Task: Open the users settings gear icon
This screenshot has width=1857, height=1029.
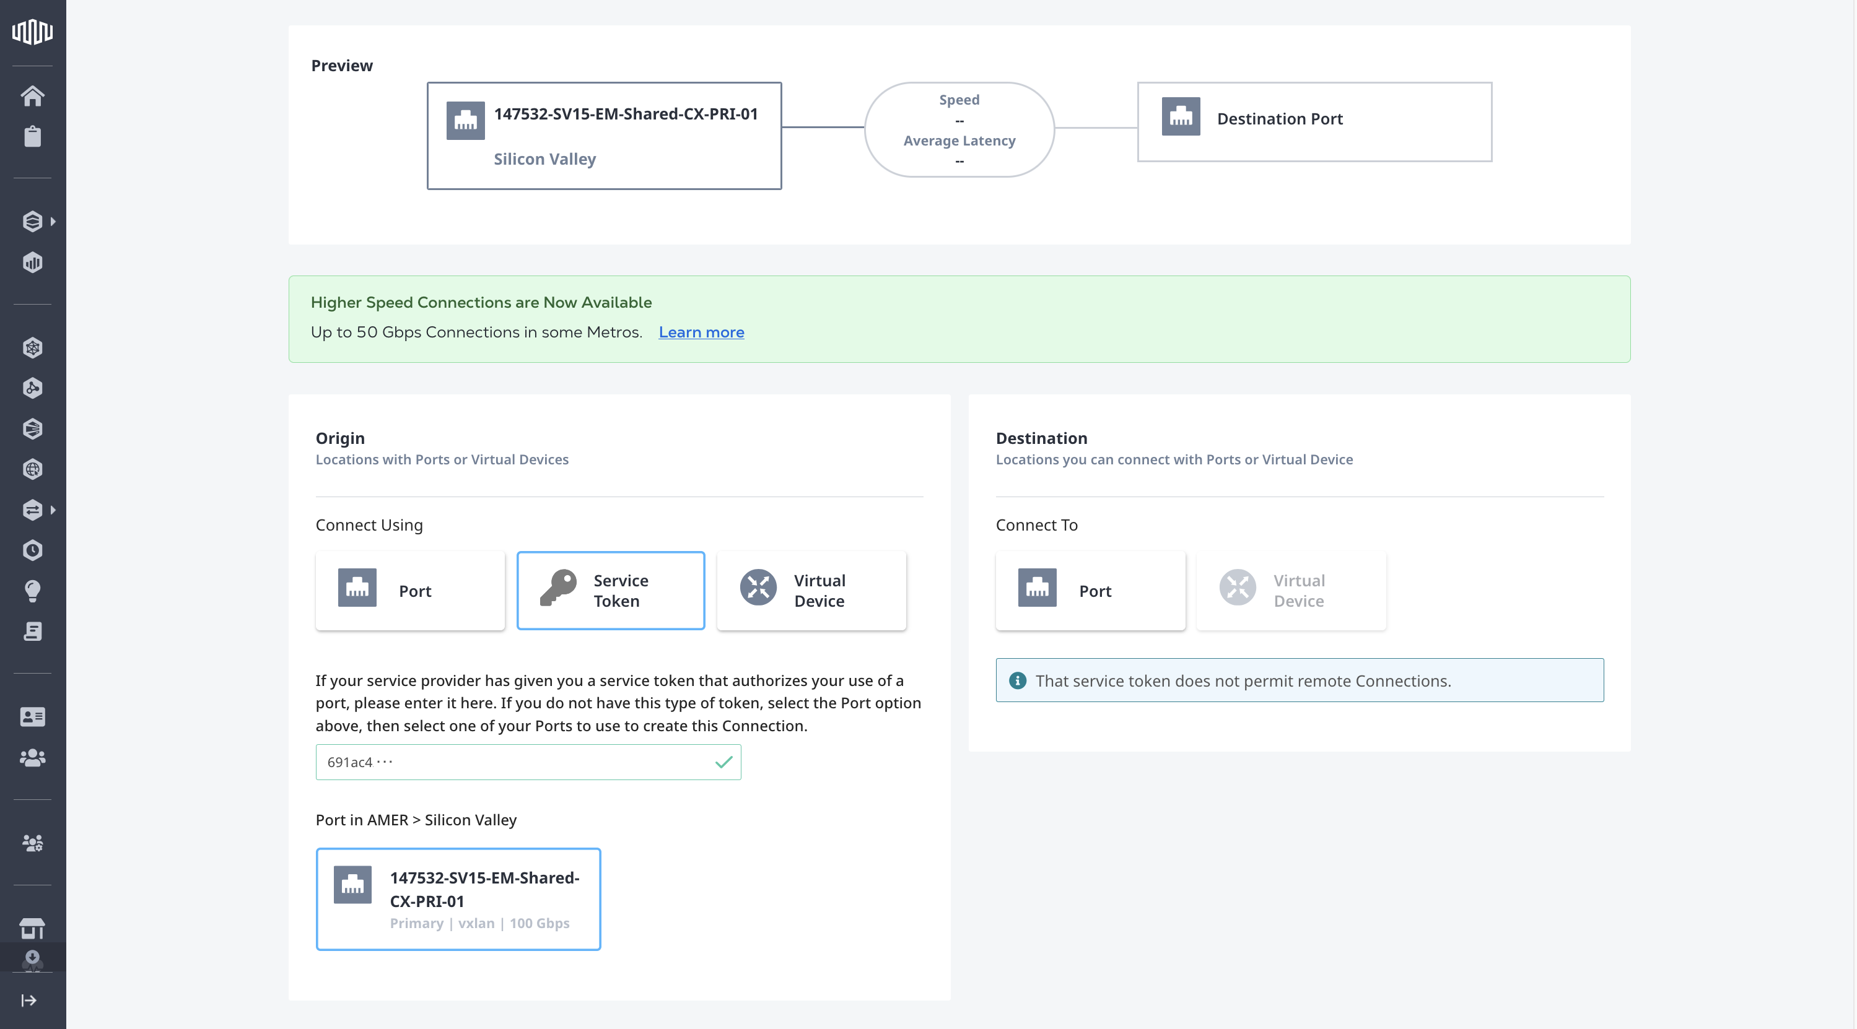Action: point(32,843)
